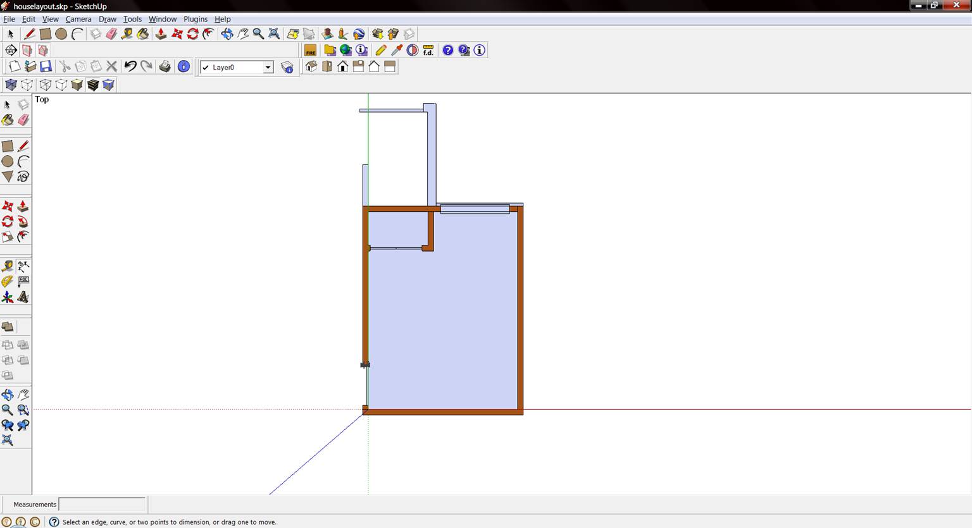Select the 3D Text tool
Viewport: 972px width, 528px height.
click(x=23, y=297)
